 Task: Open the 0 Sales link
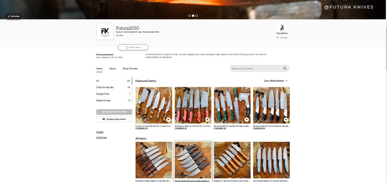coord(100,132)
